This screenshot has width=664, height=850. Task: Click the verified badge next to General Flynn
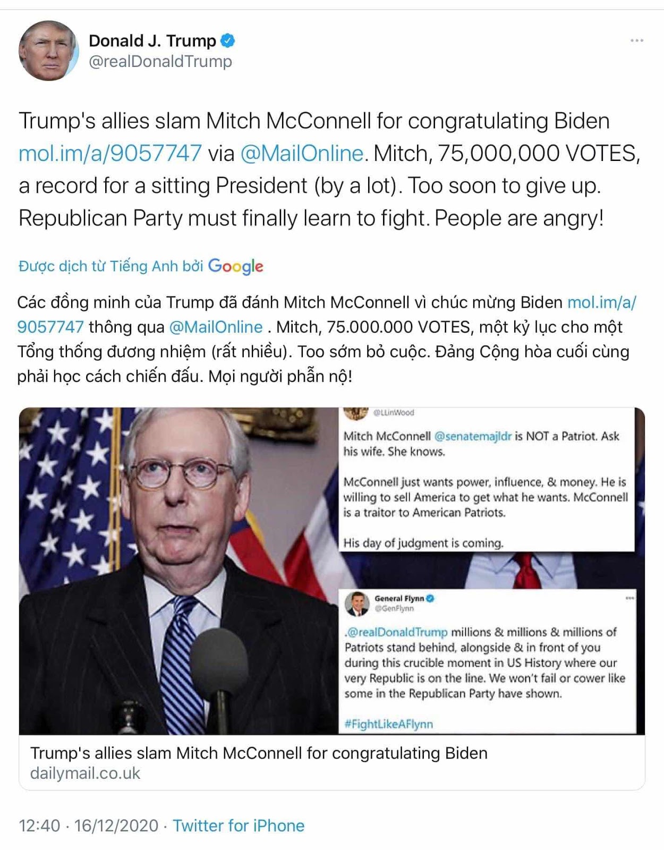(430, 598)
